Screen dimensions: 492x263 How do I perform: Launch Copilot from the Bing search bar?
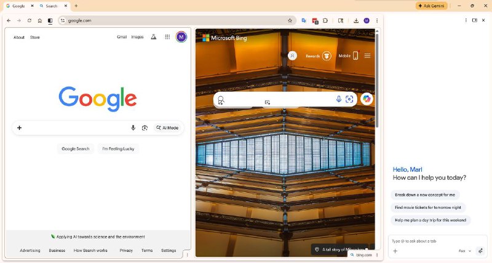(367, 99)
